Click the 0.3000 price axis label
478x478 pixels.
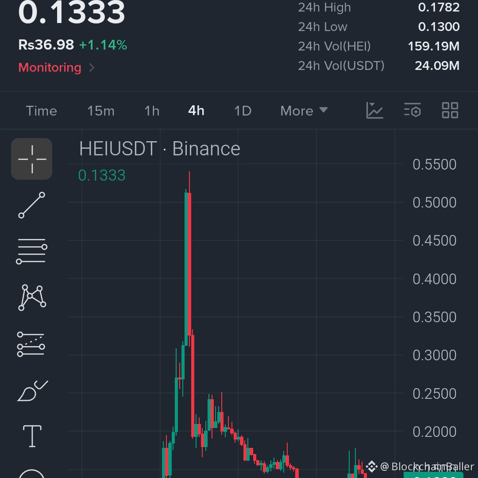point(435,355)
